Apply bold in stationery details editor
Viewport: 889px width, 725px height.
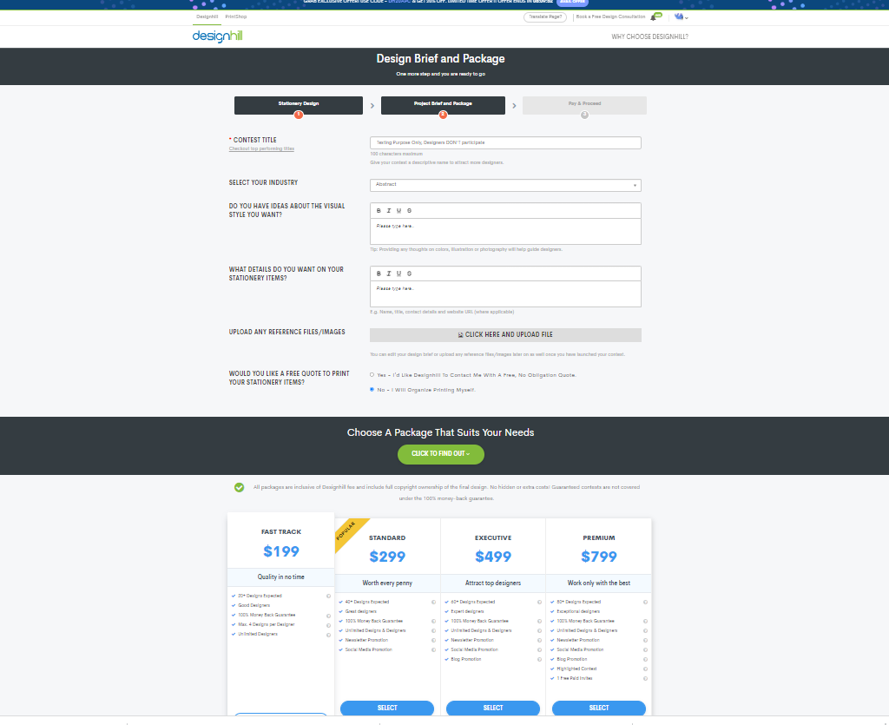379,274
